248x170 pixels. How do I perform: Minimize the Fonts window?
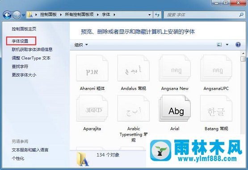216,3
